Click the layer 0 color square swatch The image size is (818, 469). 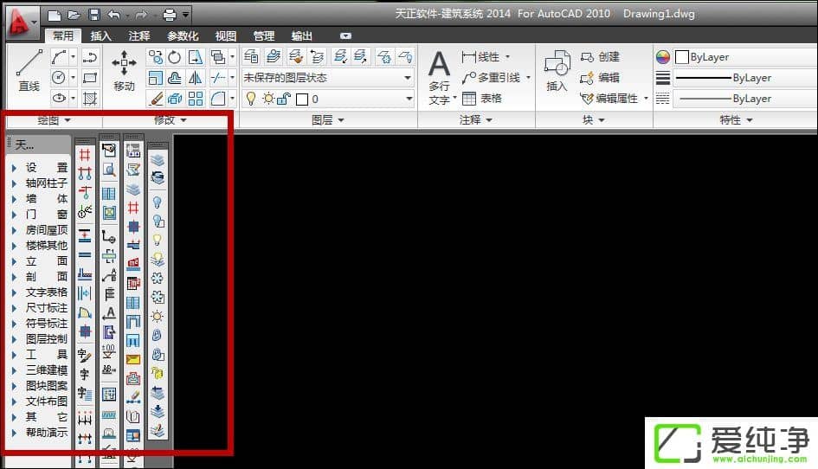tap(301, 100)
